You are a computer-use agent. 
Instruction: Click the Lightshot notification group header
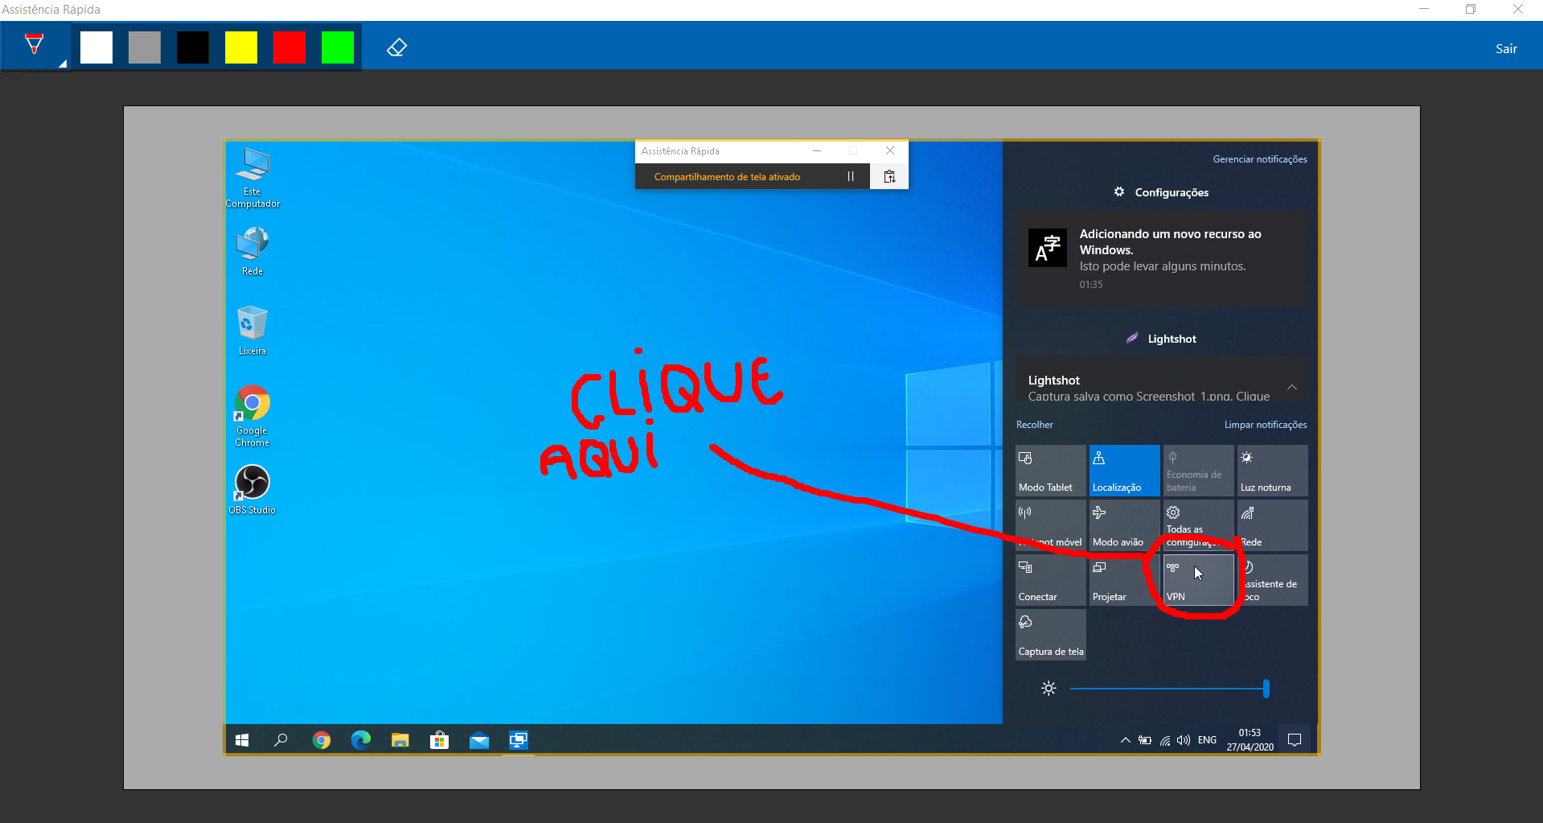1162,339
